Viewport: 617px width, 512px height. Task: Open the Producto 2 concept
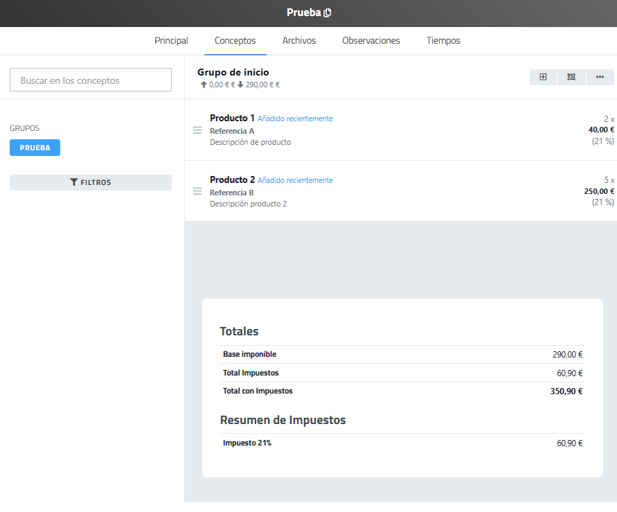click(x=232, y=179)
